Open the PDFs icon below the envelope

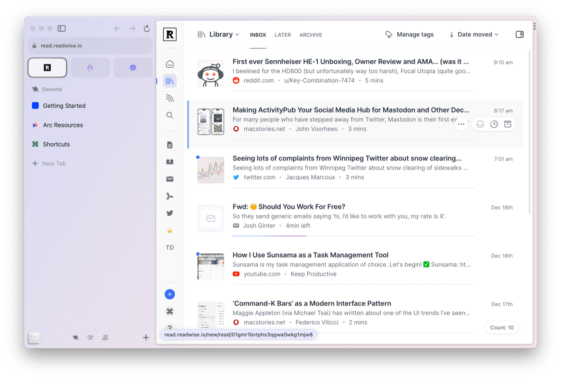(x=170, y=196)
